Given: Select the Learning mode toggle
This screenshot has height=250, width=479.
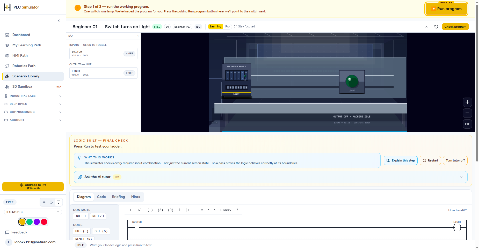Looking at the screenshot, I should (x=215, y=26).
